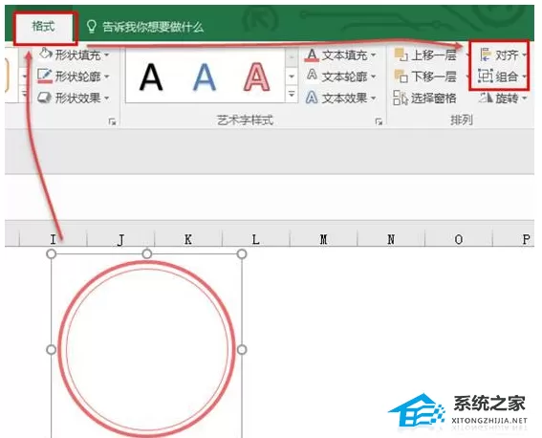Open the Selection Pane (选择窗格)
The image size is (542, 438).
point(424,99)
